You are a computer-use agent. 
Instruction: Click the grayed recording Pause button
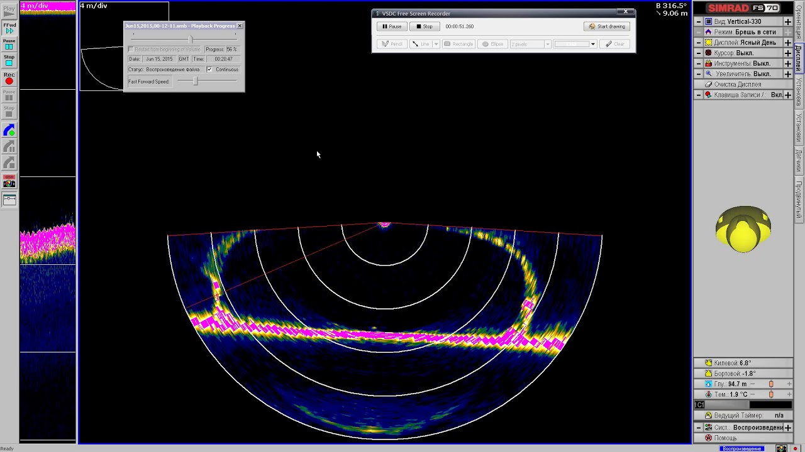[9, 95]
